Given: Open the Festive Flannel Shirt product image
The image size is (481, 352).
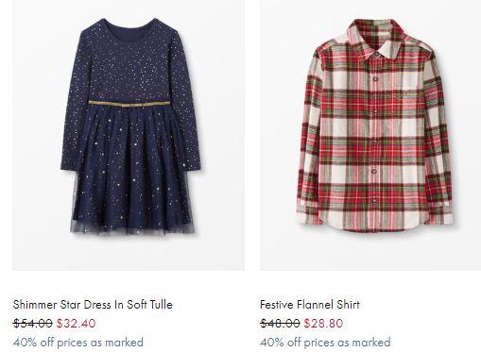Looking at the screenshot, I should (370, 135).
